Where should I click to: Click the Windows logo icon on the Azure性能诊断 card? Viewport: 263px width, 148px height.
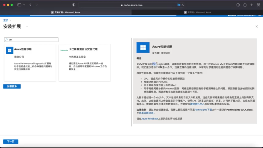coord(10,50)
